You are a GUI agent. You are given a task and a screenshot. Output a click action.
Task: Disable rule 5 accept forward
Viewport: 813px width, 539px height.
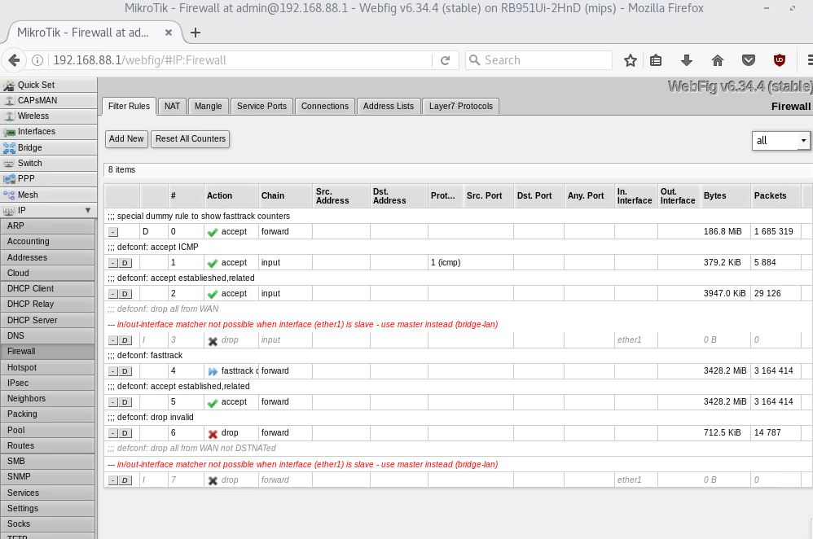coord(125,402)
